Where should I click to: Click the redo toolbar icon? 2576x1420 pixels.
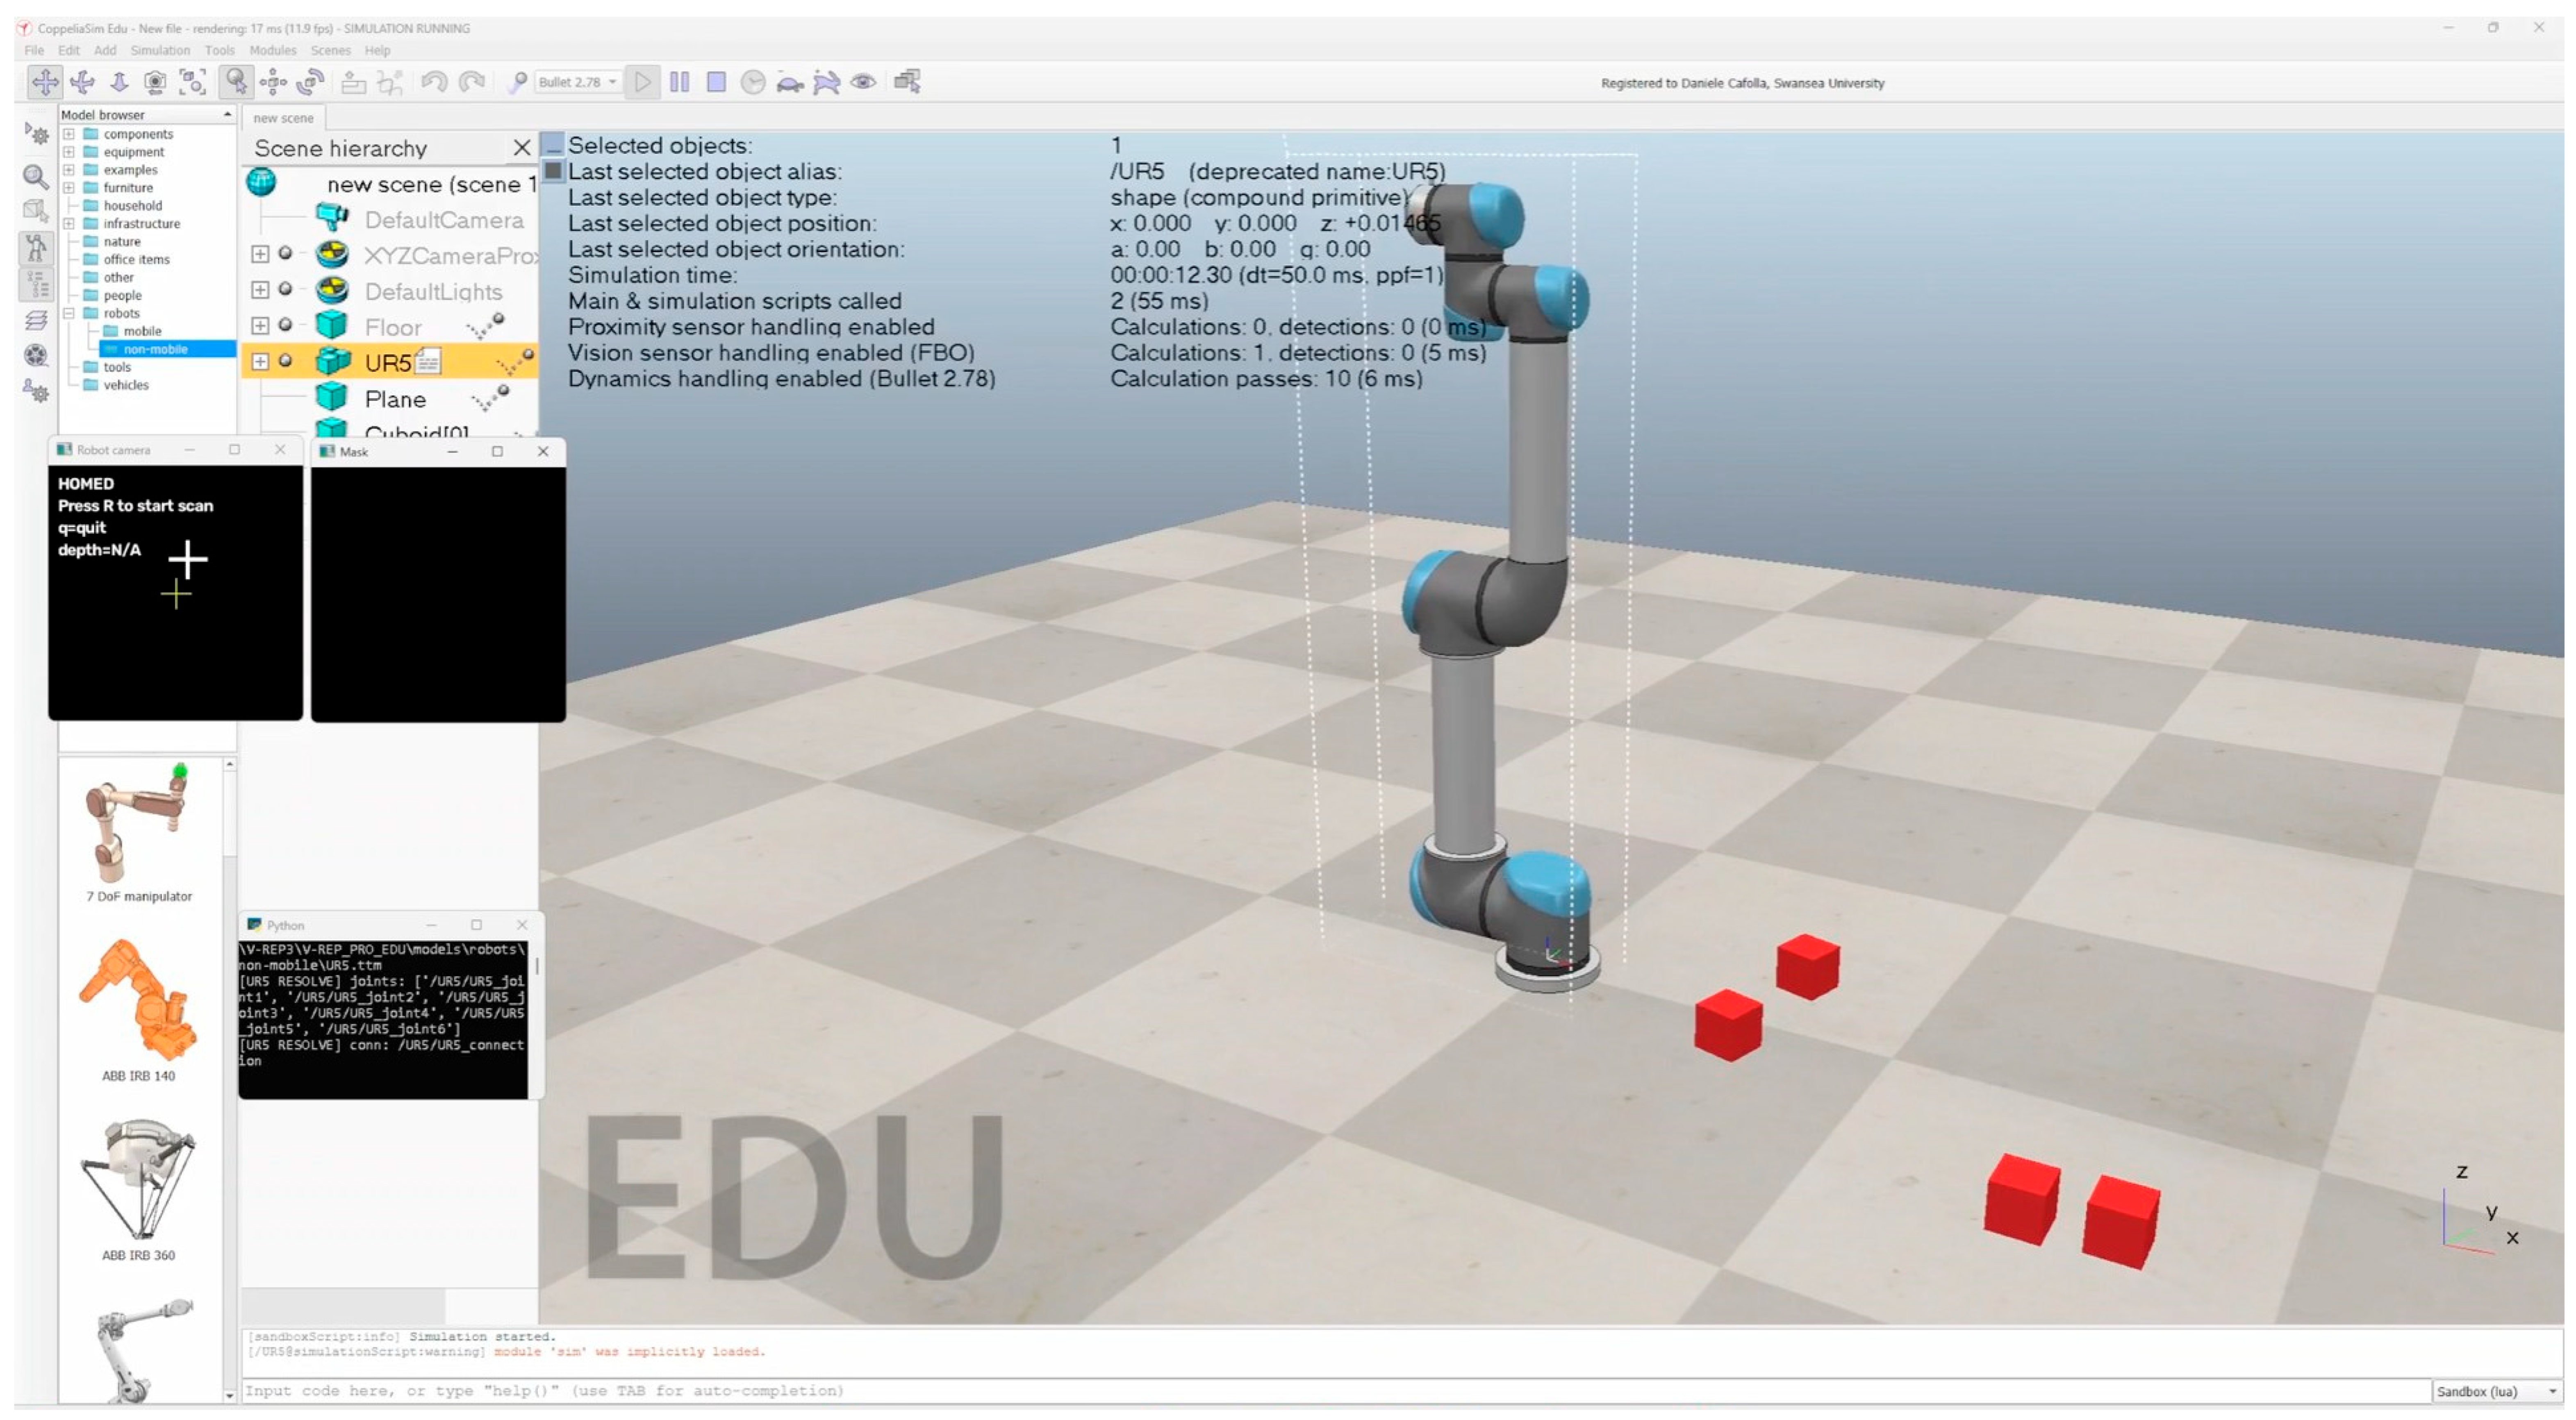coord(471,82)
